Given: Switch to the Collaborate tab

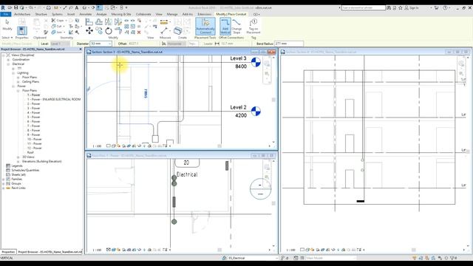Looking at the screenshot, I should 143,14.
